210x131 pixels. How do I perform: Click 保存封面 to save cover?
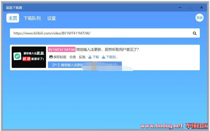point(58,57)
